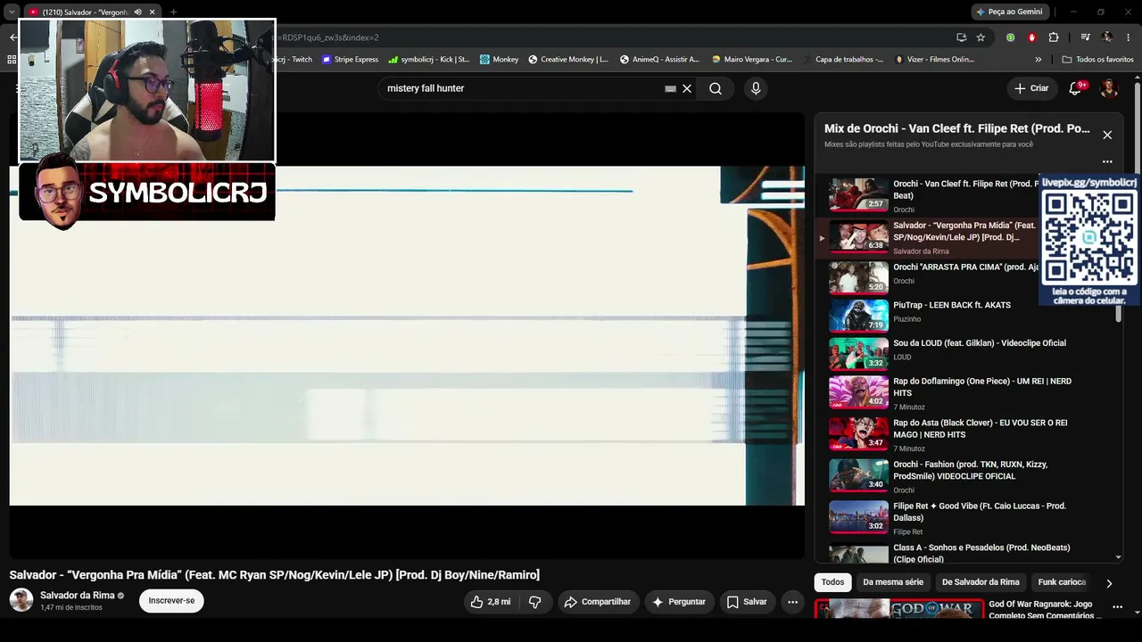Image resolution: width=1142 pixels, height=642 pixels.
Task: Dislike the video
Action: (535, 602)
